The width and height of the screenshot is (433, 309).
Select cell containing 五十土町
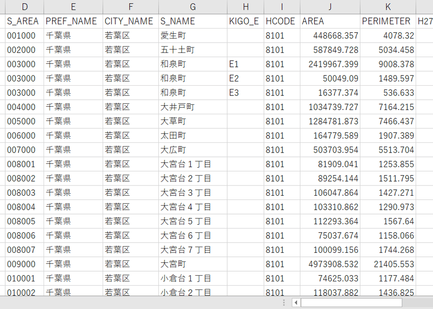pos(193,50)
